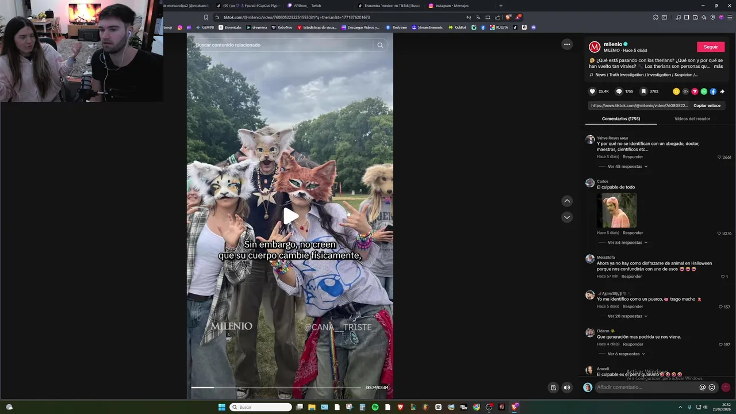736x414 pixels.
Task: Open the Brave VPN shield icon
Action: [x=712, y=17]
